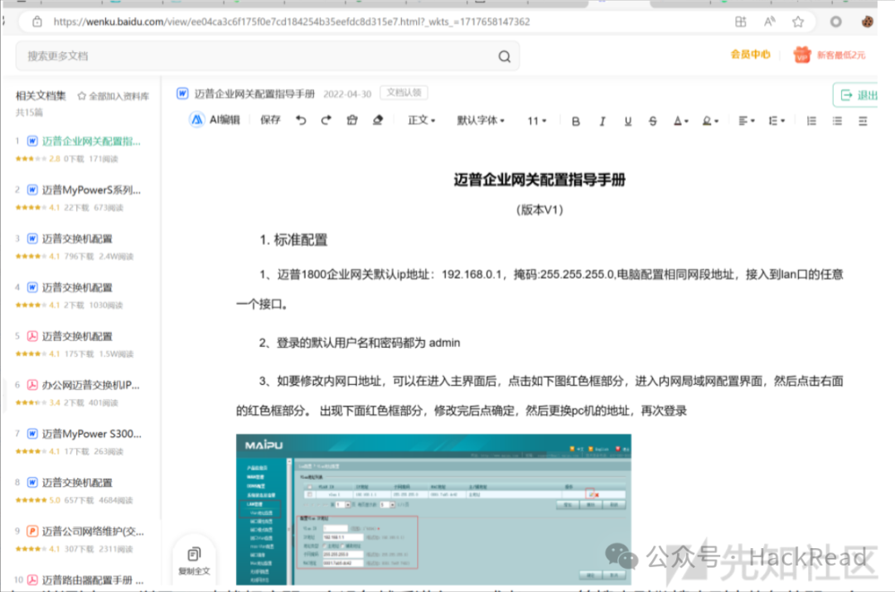Click the indent icon at toolbar end
The height and width of the screenshot is (592, 895).
pyautogui.click(x=863, y=121)
